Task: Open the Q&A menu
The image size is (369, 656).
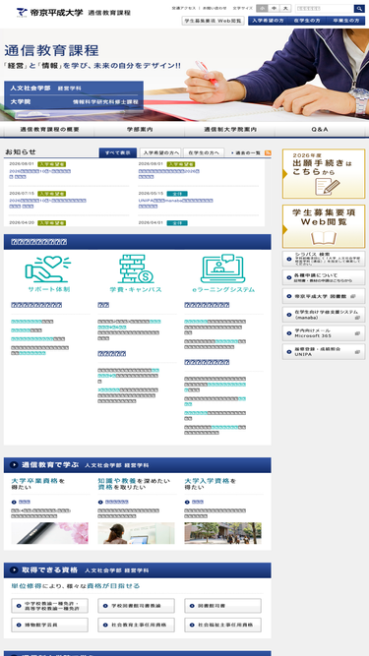Action: (320, 130)
